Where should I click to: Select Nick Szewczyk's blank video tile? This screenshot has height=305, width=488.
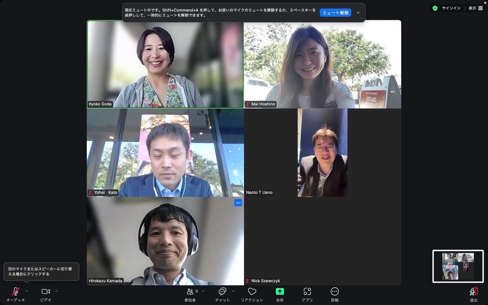(x=322, y=241)
